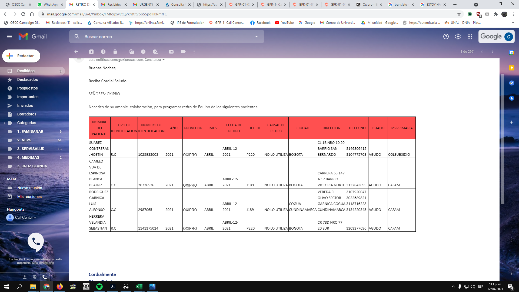This screenshot has height=292, width=519.
Task: Show search options dropdown in search box
Action: click(257, 36)
